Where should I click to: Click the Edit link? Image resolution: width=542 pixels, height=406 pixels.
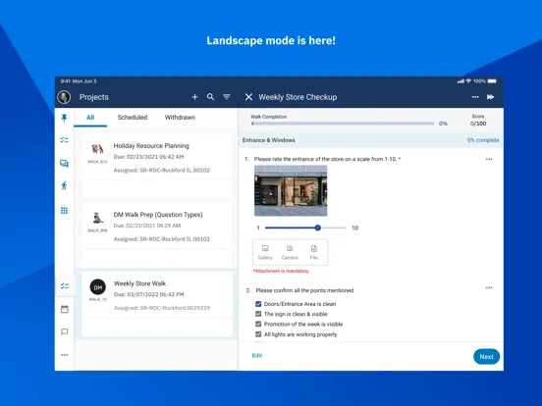click(257, 356)
